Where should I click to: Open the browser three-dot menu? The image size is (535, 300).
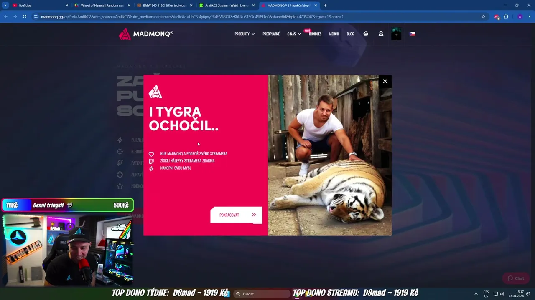tap(529, 17)
